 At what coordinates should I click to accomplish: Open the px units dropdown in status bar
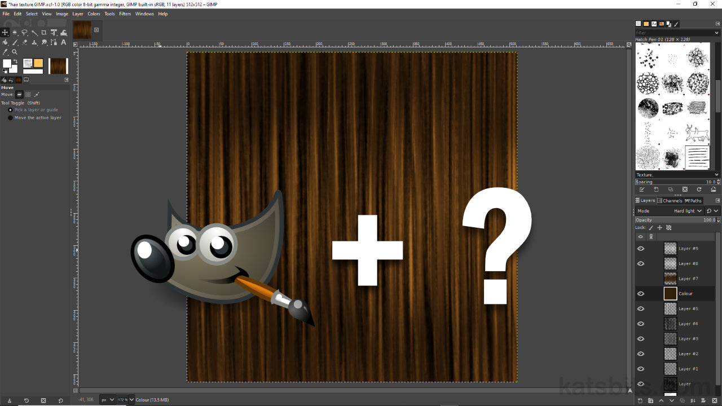(x=107, y=400)
